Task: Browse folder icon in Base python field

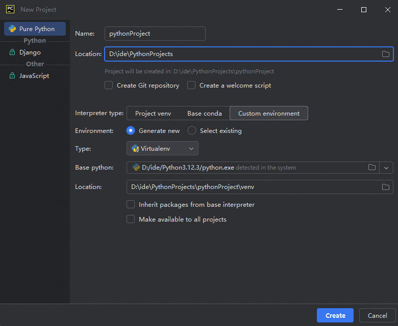Action: click(x=372, y=167)
